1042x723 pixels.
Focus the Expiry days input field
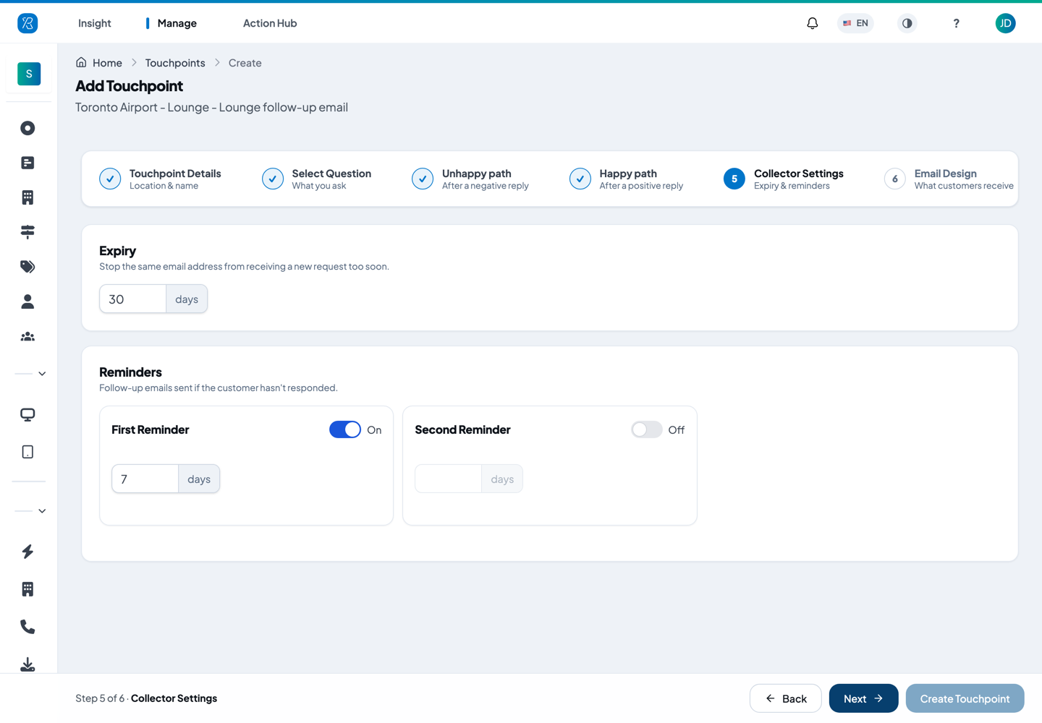tap(133, 299)
